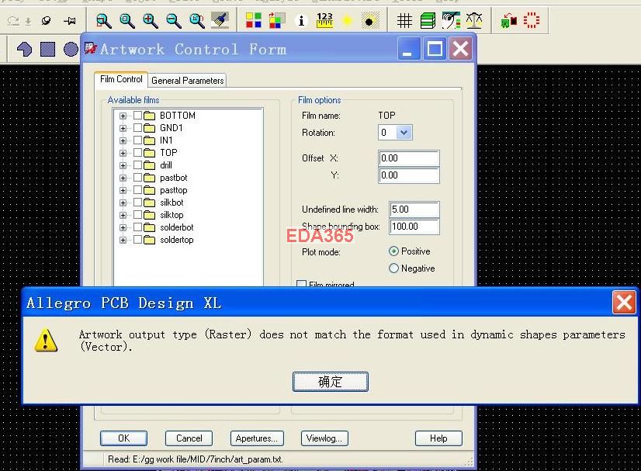Click the pin icon in toolbar

[x=70, y=20]
